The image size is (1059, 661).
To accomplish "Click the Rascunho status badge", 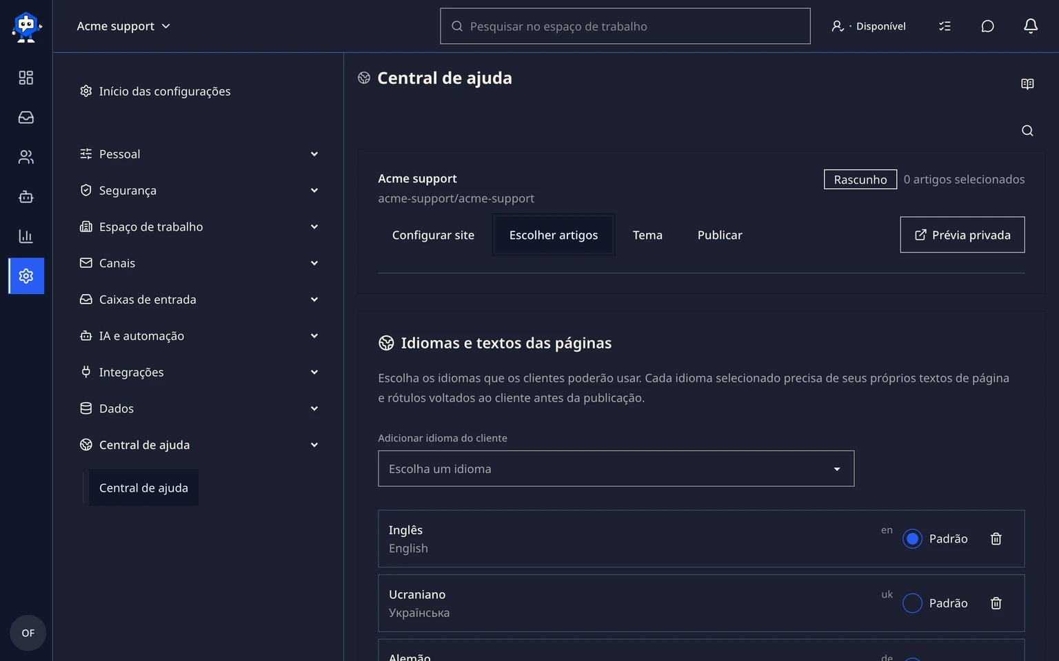I will [x=860, y=180].
